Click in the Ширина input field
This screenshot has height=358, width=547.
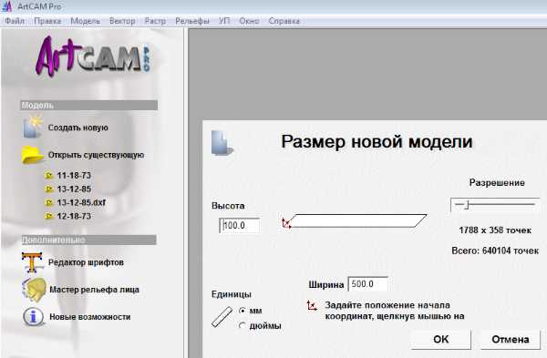point(368,284)
